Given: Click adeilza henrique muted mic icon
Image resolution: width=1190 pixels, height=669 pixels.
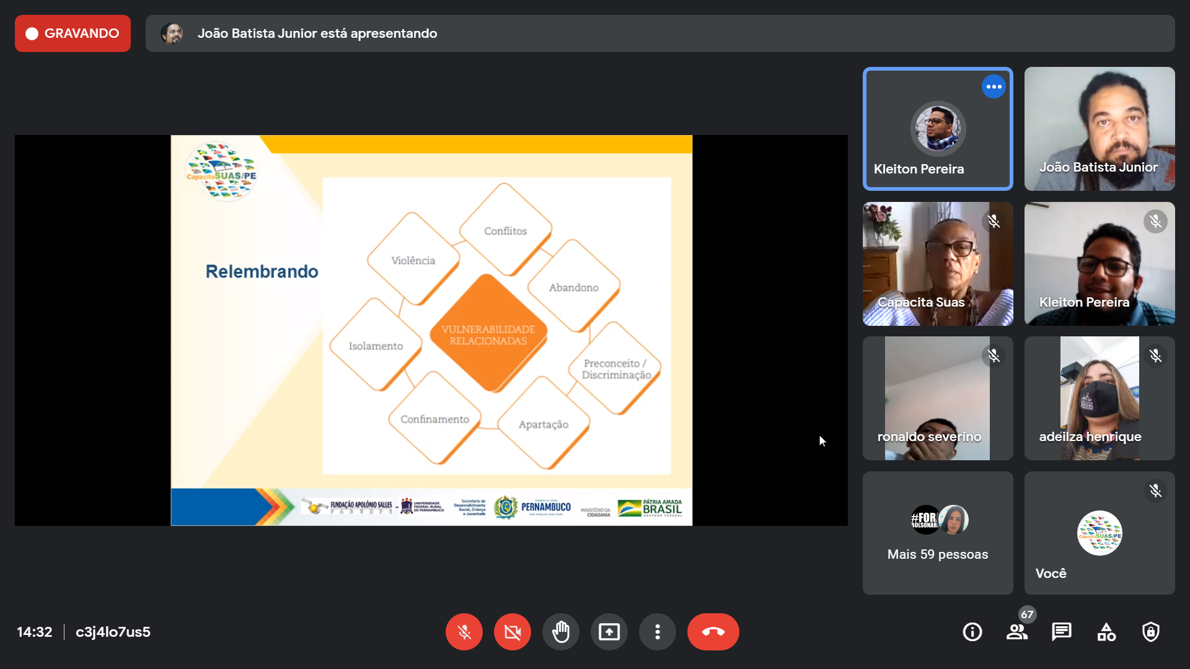Looking at the screenshot, I should [1155, 356].
